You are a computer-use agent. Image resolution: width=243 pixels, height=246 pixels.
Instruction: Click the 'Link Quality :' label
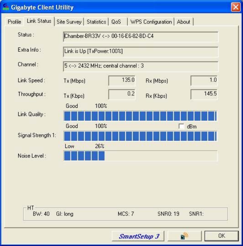[x=32, y=114]
